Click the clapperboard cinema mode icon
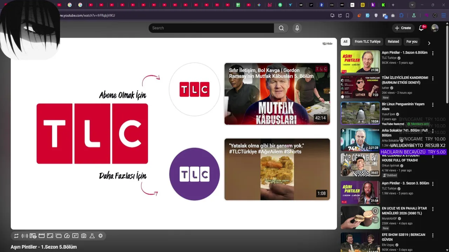This screenshot has width=449, height=252. coord(41,236)
